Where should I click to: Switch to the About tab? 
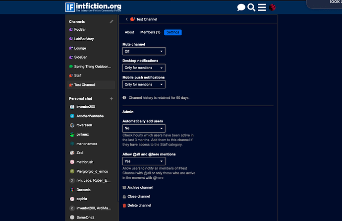click(129, 32)
